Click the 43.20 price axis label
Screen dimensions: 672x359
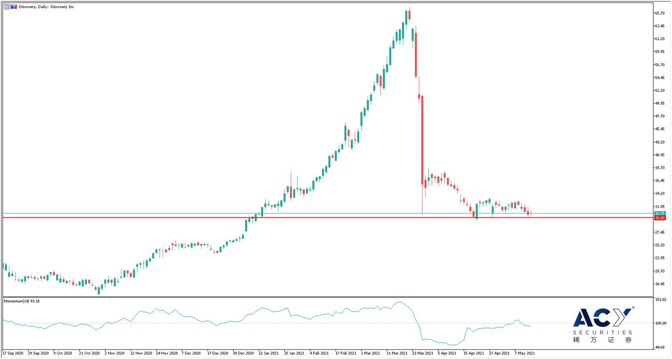[x=660, y=142]
